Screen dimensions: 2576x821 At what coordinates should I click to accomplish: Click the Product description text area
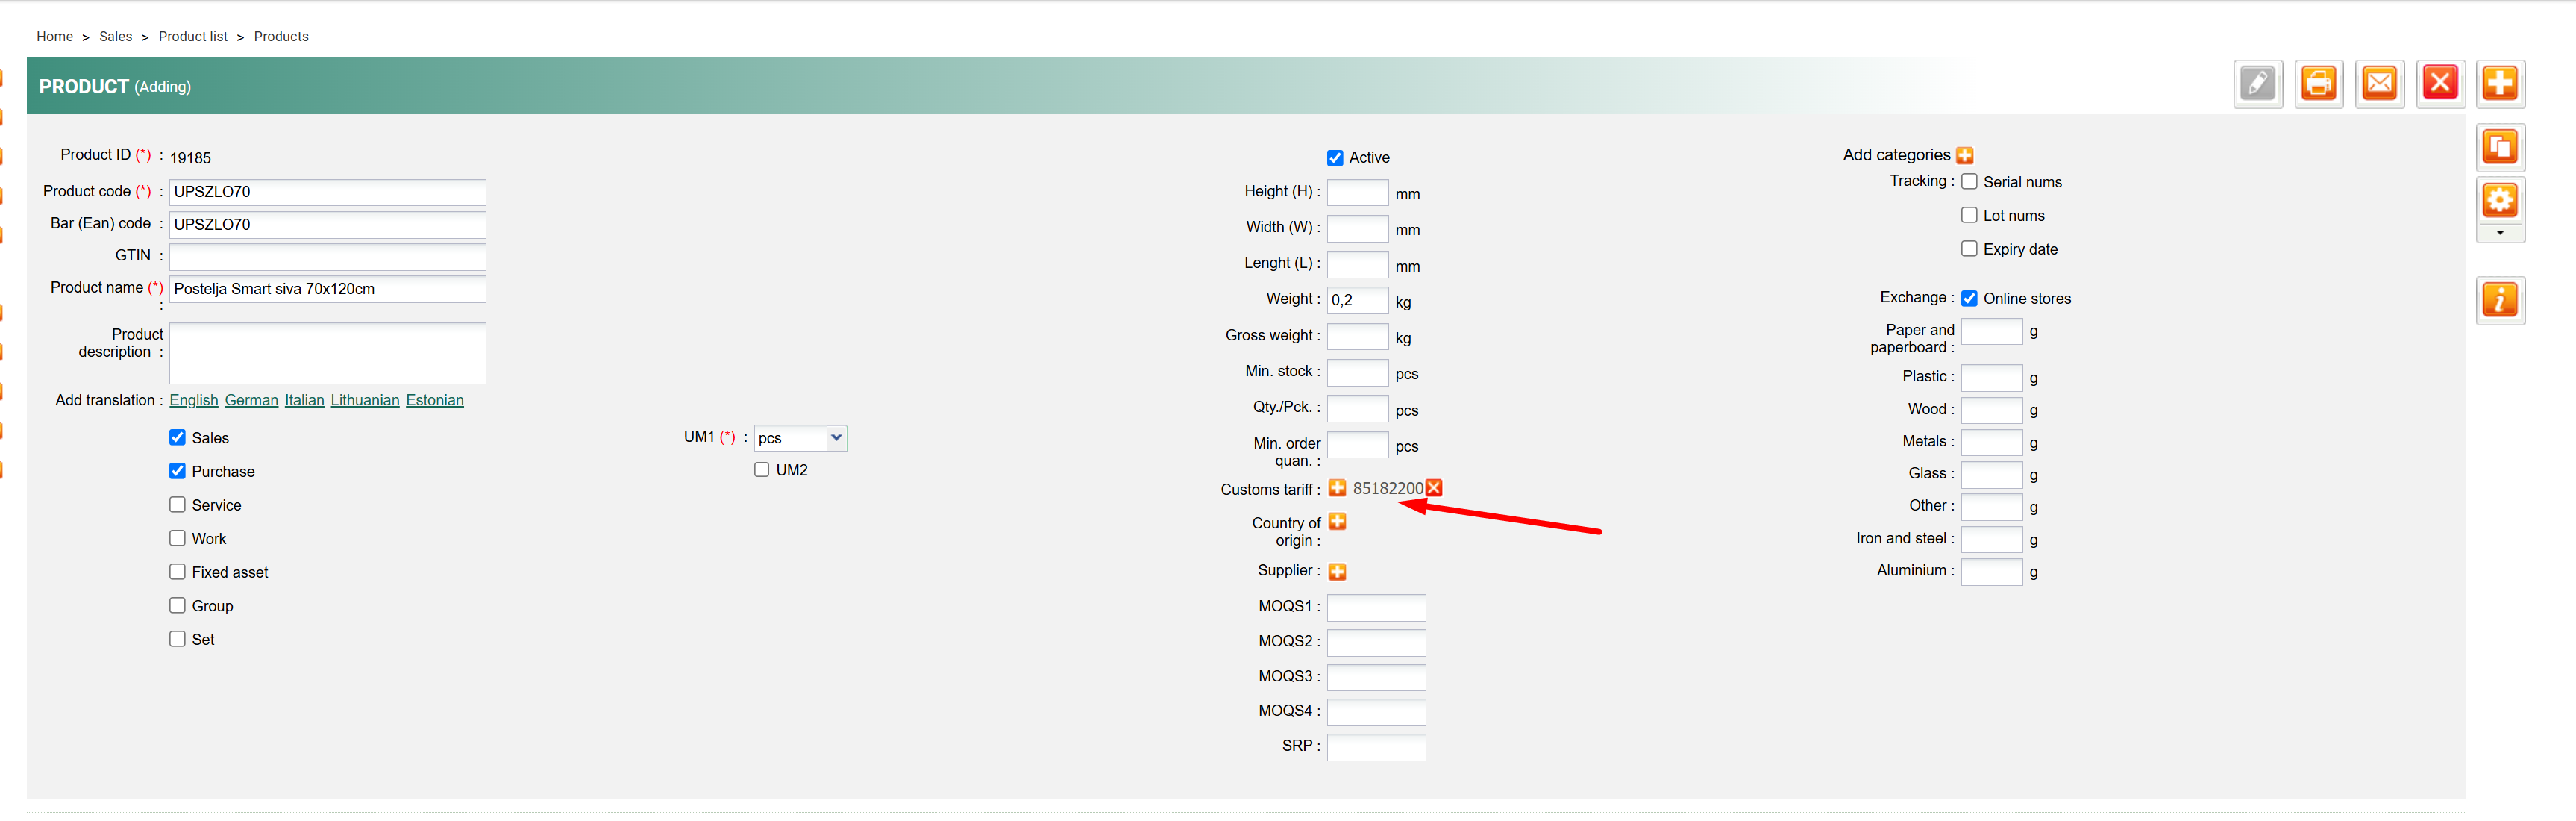pos(327,353)
